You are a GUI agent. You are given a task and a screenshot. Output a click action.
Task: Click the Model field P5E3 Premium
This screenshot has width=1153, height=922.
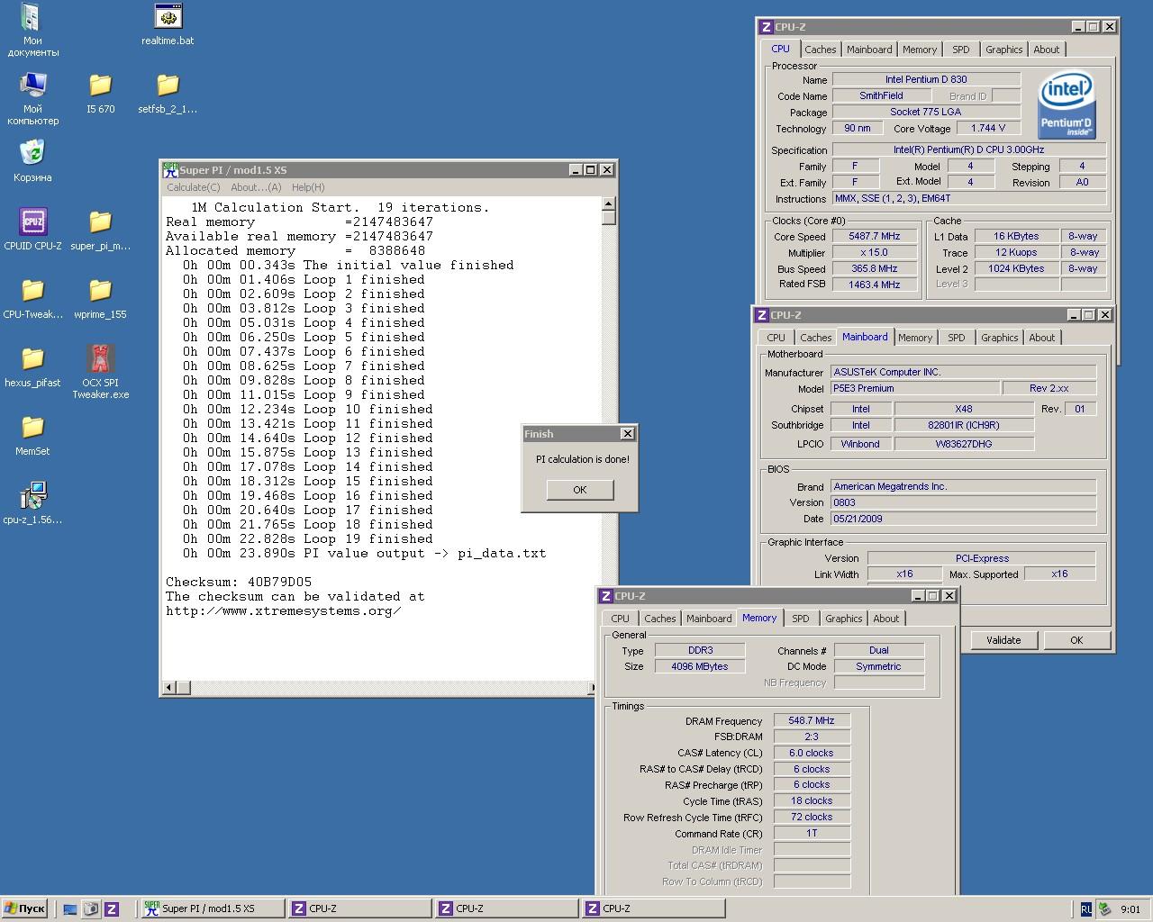[x=915, y=388]
